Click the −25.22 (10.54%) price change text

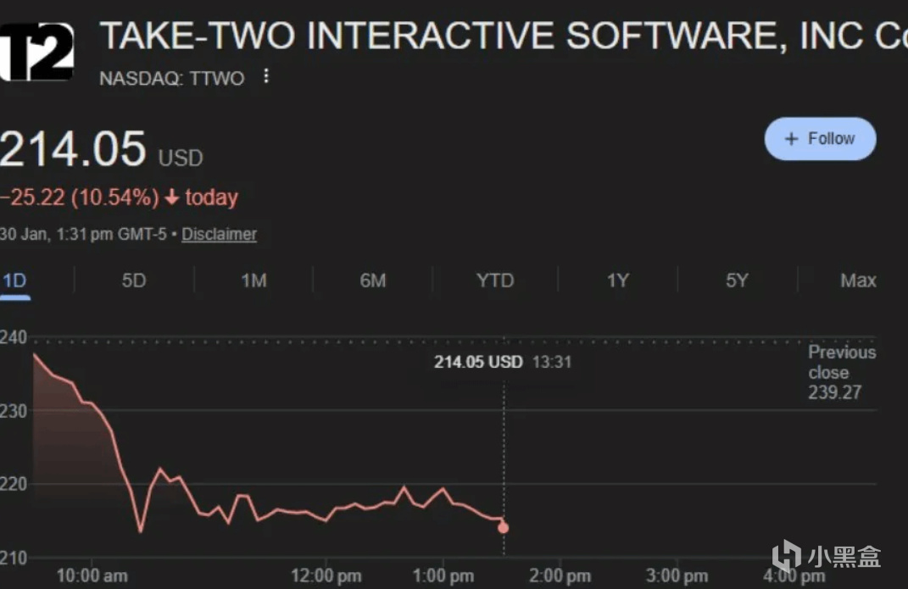point(80,198)
